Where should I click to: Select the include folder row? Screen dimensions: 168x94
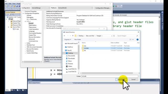[x=111, y=48]
